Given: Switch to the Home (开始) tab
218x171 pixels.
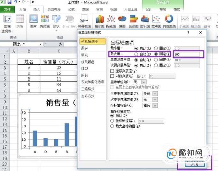Looking at the screenshot, I should point(22,9).
